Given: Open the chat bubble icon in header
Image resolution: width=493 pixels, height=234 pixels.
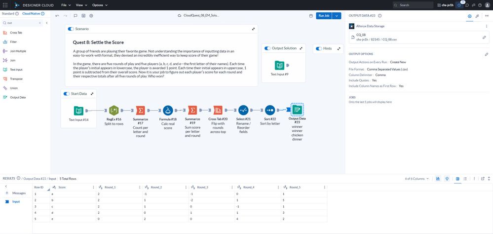Looking at the screenshot, I should (467, 5).
